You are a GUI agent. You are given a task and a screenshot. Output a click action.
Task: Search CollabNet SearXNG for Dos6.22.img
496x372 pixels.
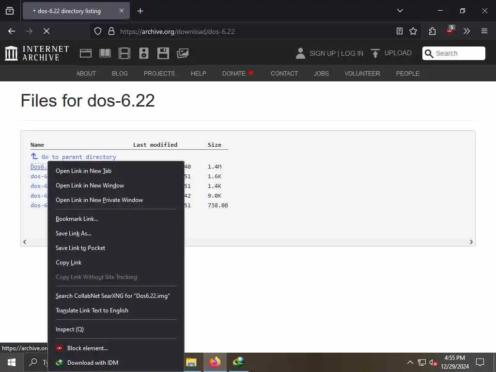tap(116, 296)
